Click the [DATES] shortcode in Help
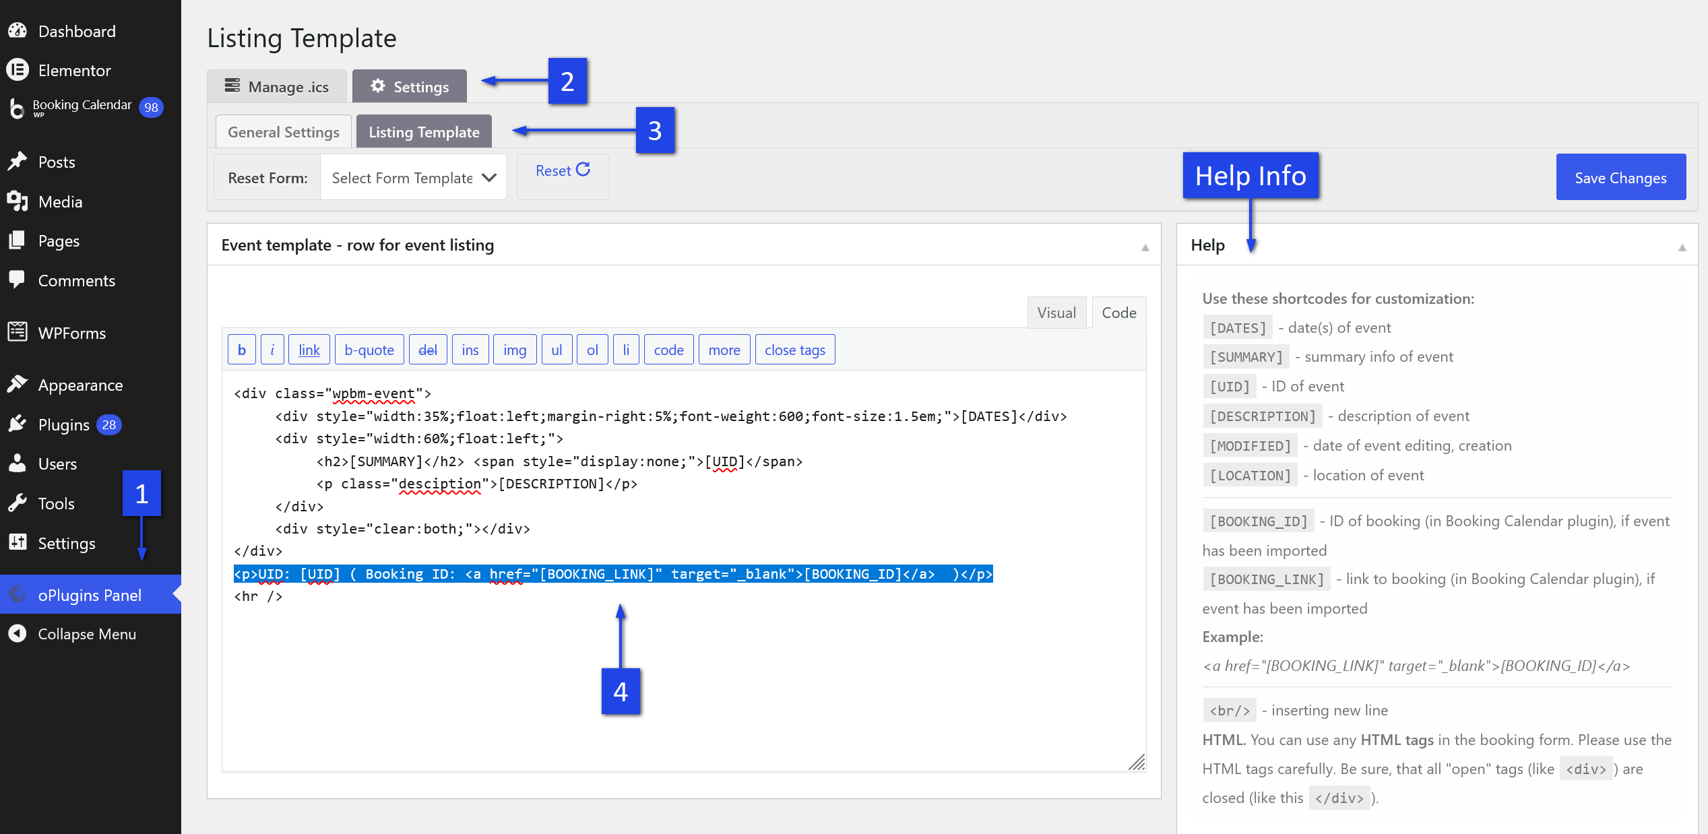 pyautogui.click(x=1238, y=327)
